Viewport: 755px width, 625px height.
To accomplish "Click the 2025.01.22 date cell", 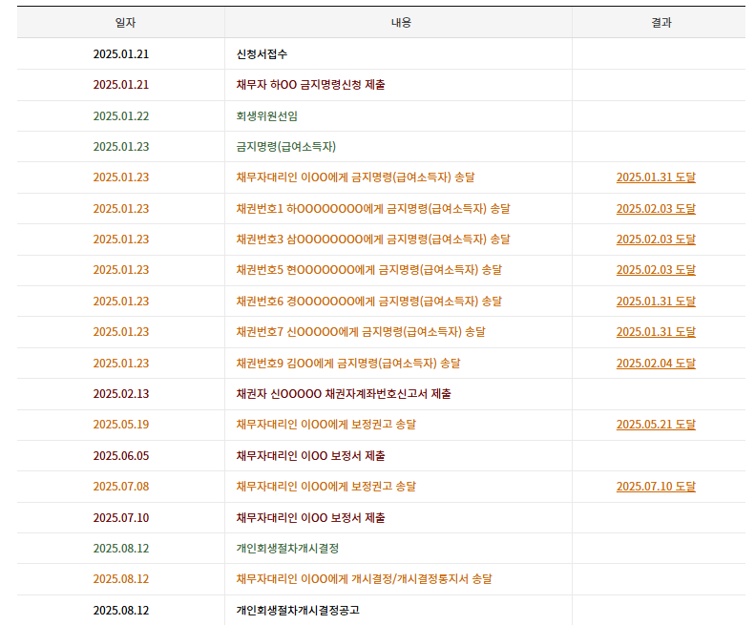I will point(121,116).
